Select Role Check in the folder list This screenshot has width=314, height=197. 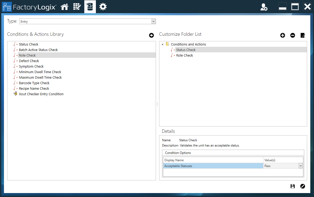pos(184,55)
